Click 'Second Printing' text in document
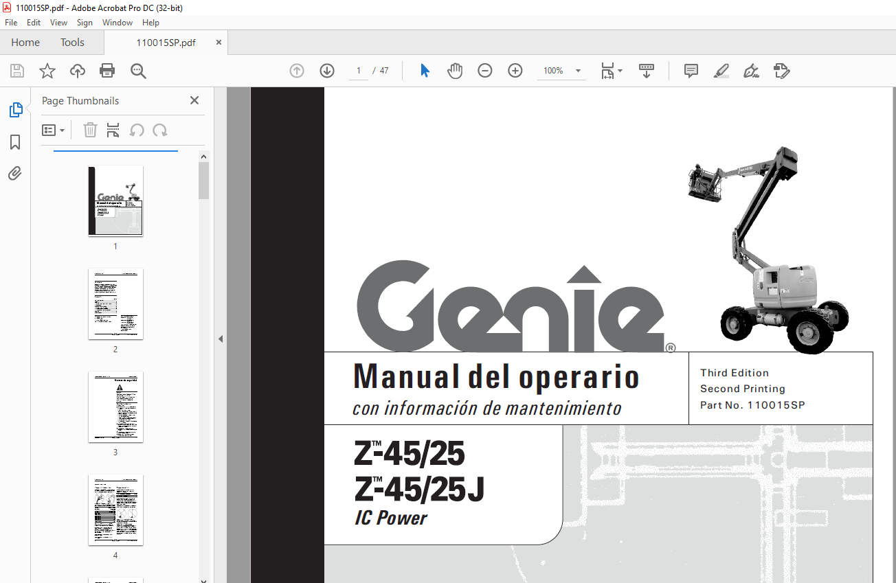 click(743, 389)
